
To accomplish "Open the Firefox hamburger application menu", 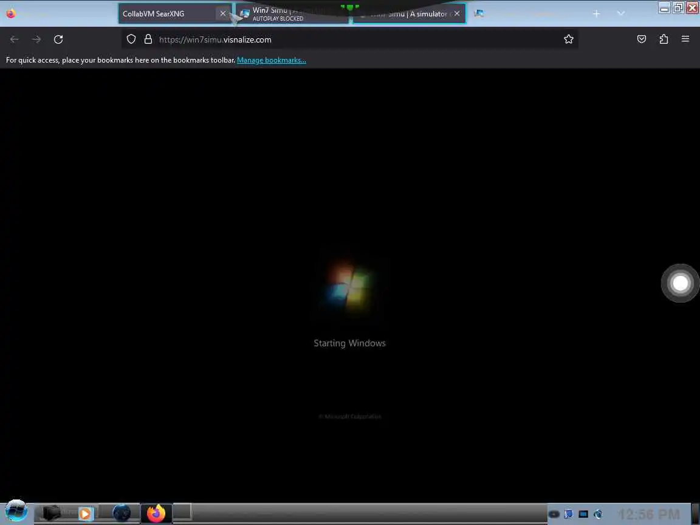I will [x=685, y=39].
